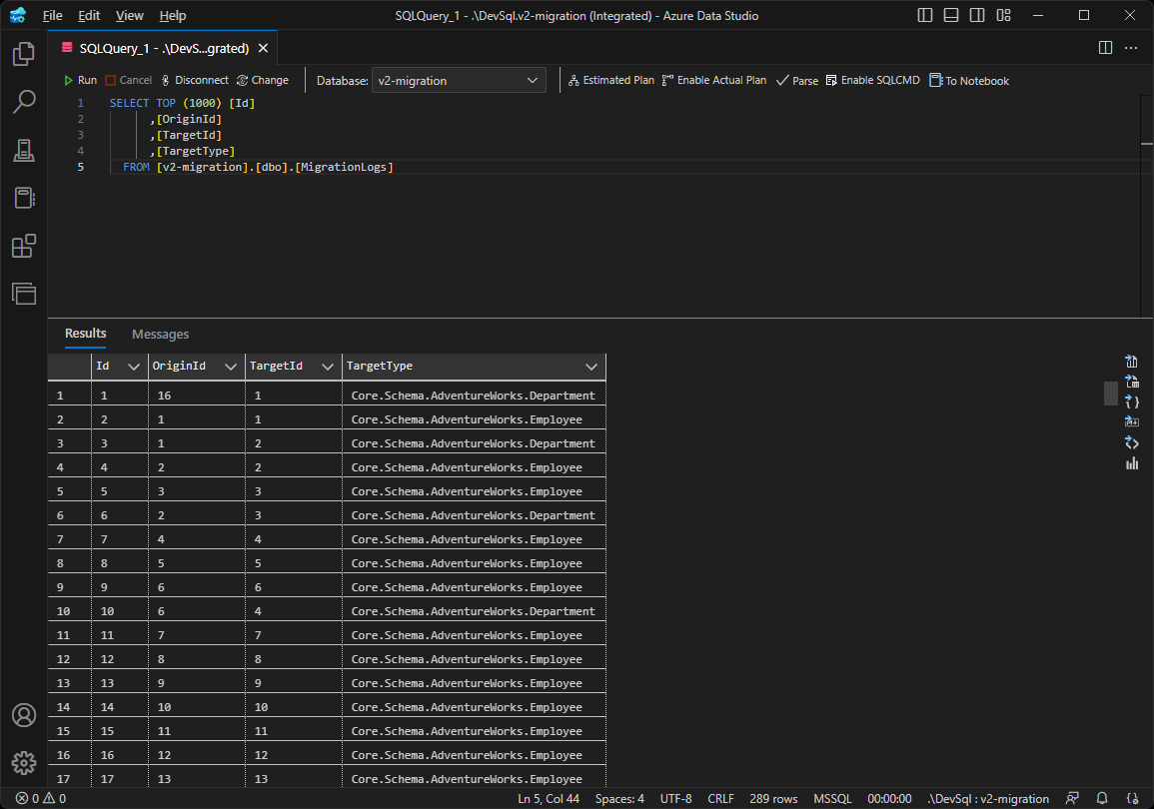Click errors and warnings status indicator
Image resolution: width=1154 pixels, height=809 pixels.
pyautogui.click(x=41, y=799)
